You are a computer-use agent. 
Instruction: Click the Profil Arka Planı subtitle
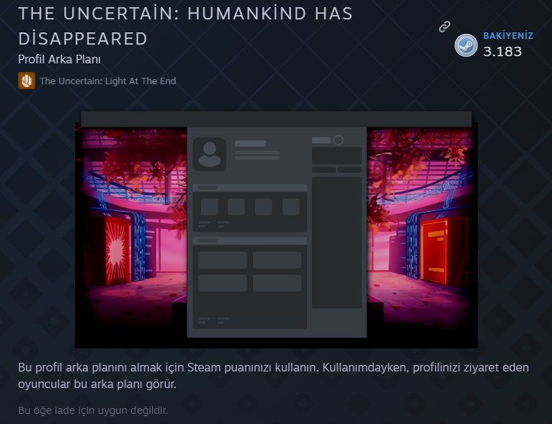click(59, 60)
